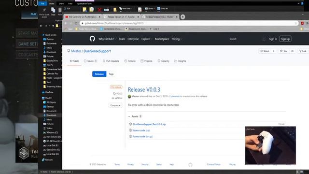Collapse the Assets section
The height and width of the screenshot is (174, 309).
pyautogui.click(x=135, y=116)
